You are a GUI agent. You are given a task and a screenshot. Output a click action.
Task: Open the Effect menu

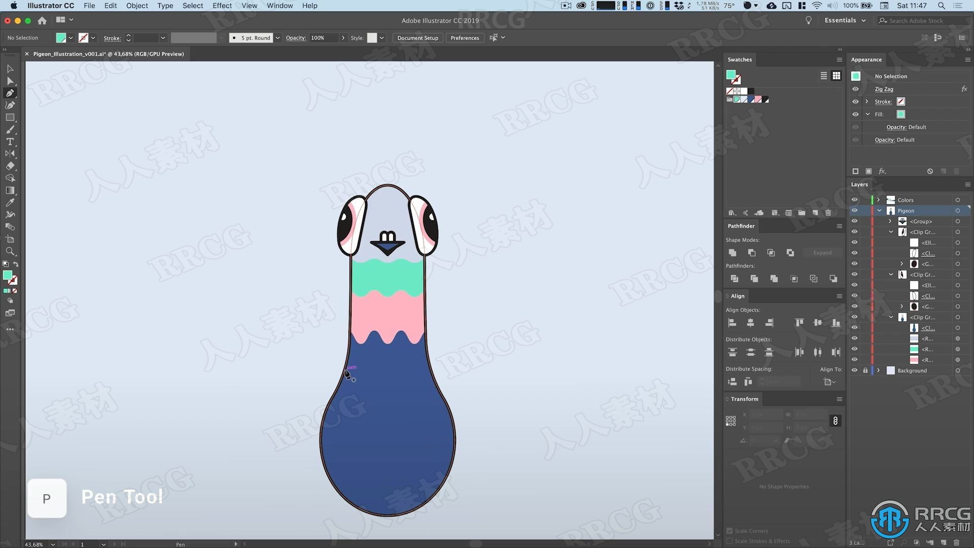click(222, 6)
